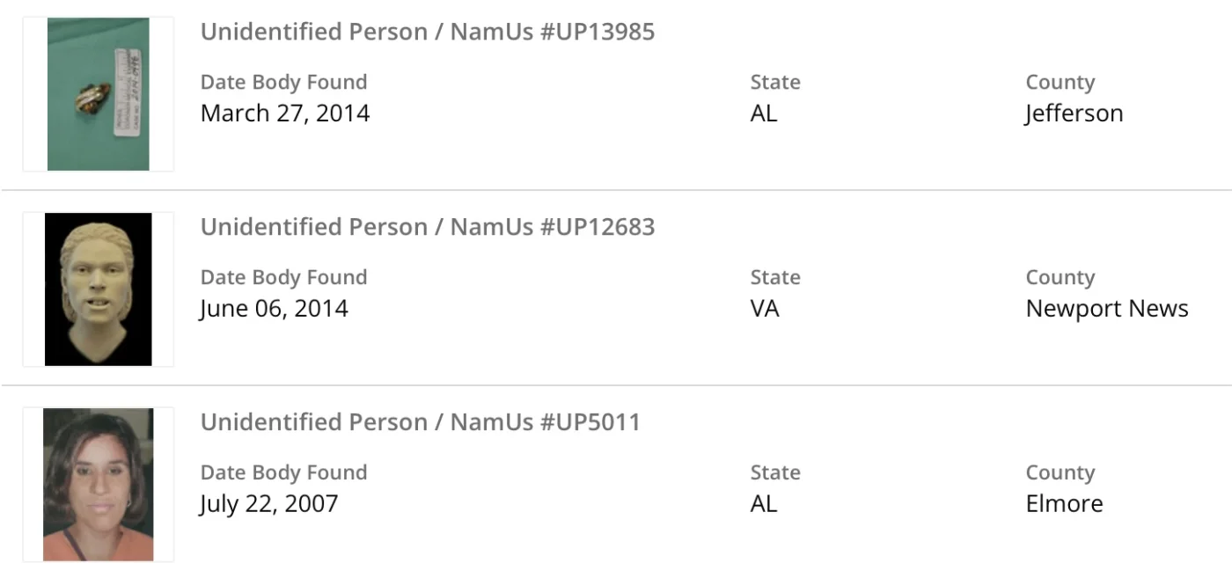Click the County label above Elmore

tap(1060, 473)
